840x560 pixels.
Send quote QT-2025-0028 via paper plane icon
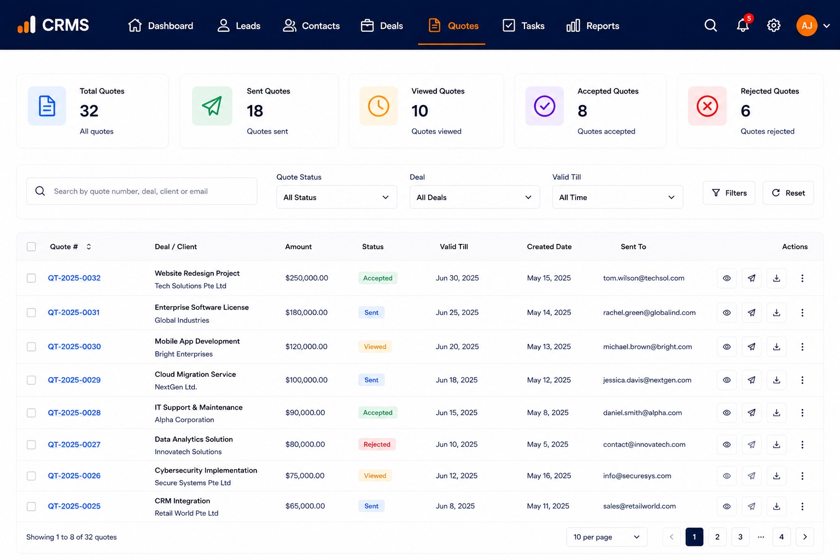point(751,413)
